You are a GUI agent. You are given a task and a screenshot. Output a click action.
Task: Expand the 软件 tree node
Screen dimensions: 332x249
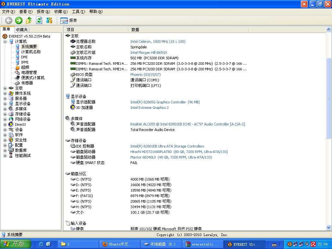pyautogui.click(x=5, y=135)
